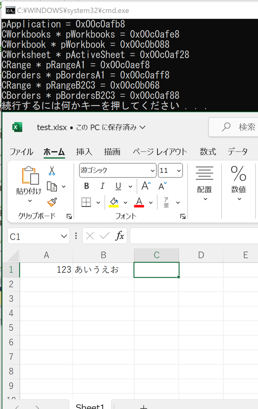Viewport: 258px width, 409px height.
Task: Open the Copy options dropdown arrow
Action: tap(64, 187)
